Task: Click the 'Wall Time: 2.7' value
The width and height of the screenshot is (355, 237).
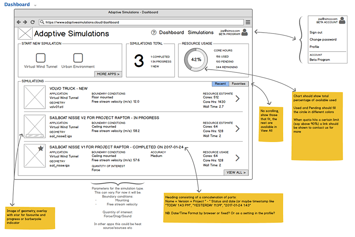Action: pyautogui.click(x=213, y=107)
